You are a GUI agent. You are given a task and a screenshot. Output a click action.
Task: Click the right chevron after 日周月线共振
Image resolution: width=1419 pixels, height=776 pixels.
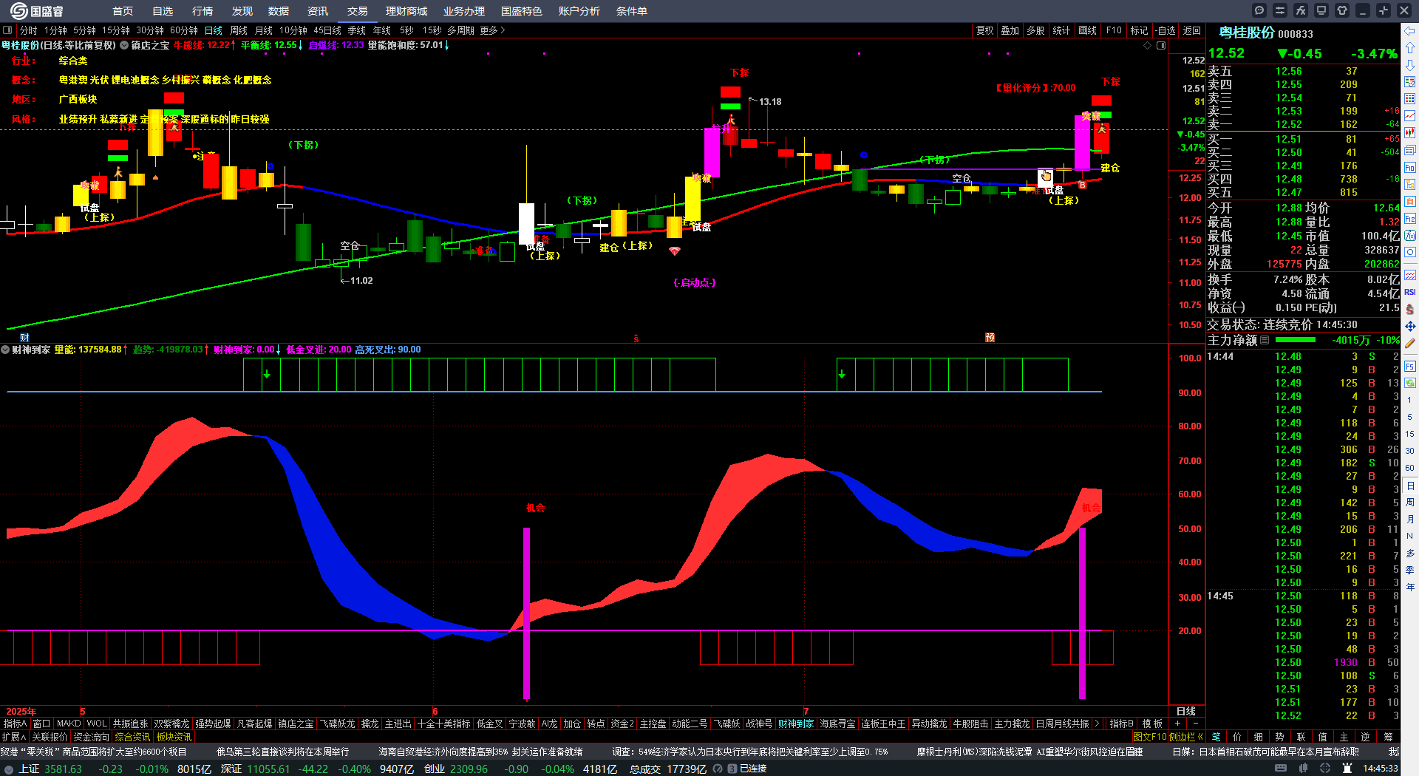[x=1097, y=724]
